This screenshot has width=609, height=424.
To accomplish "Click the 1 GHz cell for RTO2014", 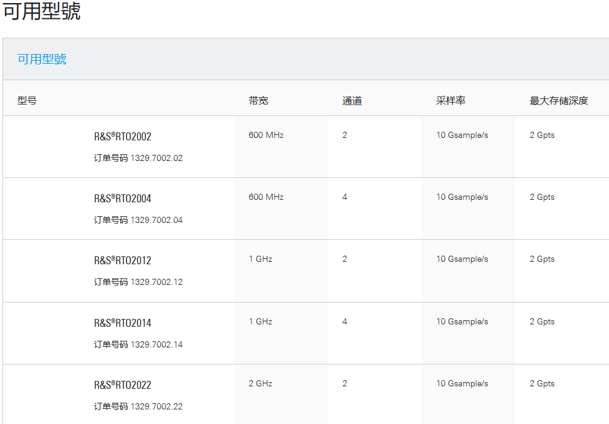I will [x=260, y=321].
